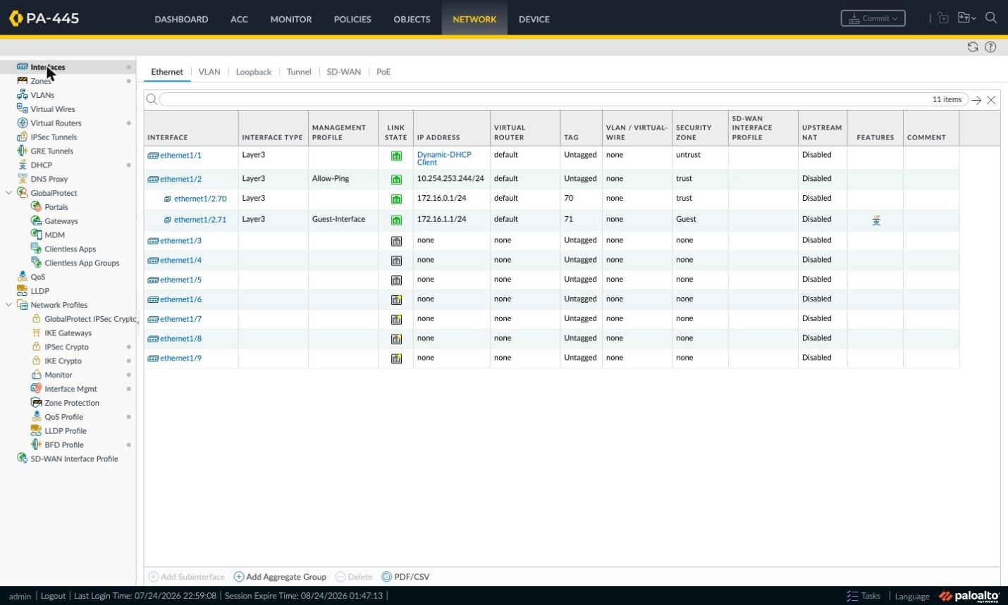Image resolution: width=1008 pixels, height=605 pixels.
Task: Click link state icon for ethernet1/1
Action: 396,156
